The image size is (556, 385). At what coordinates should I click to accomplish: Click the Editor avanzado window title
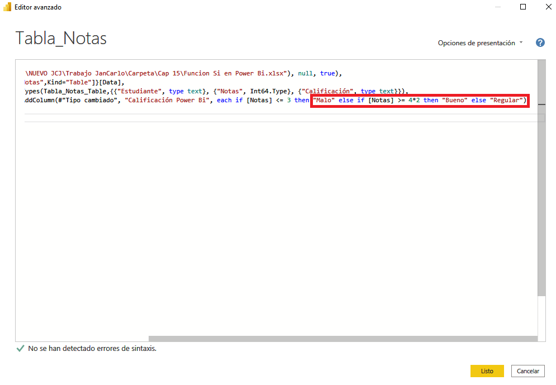click(x=38, y=7)
